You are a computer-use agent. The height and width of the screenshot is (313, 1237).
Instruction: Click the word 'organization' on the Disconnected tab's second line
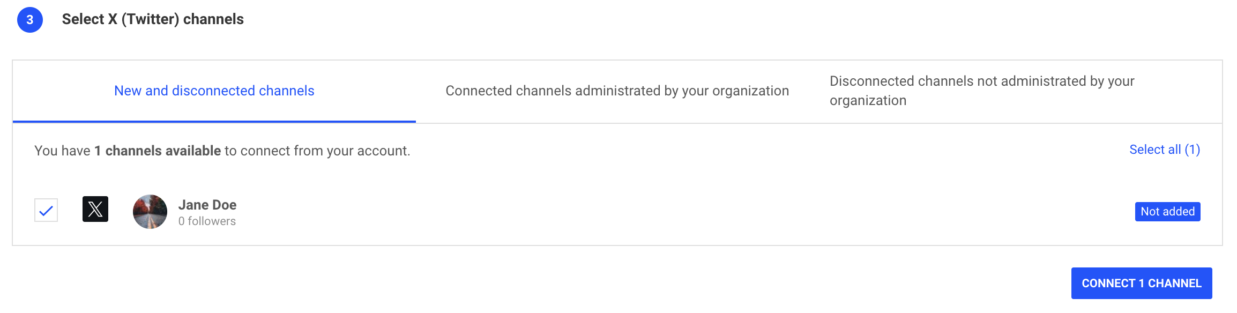(x=868, y=101)
